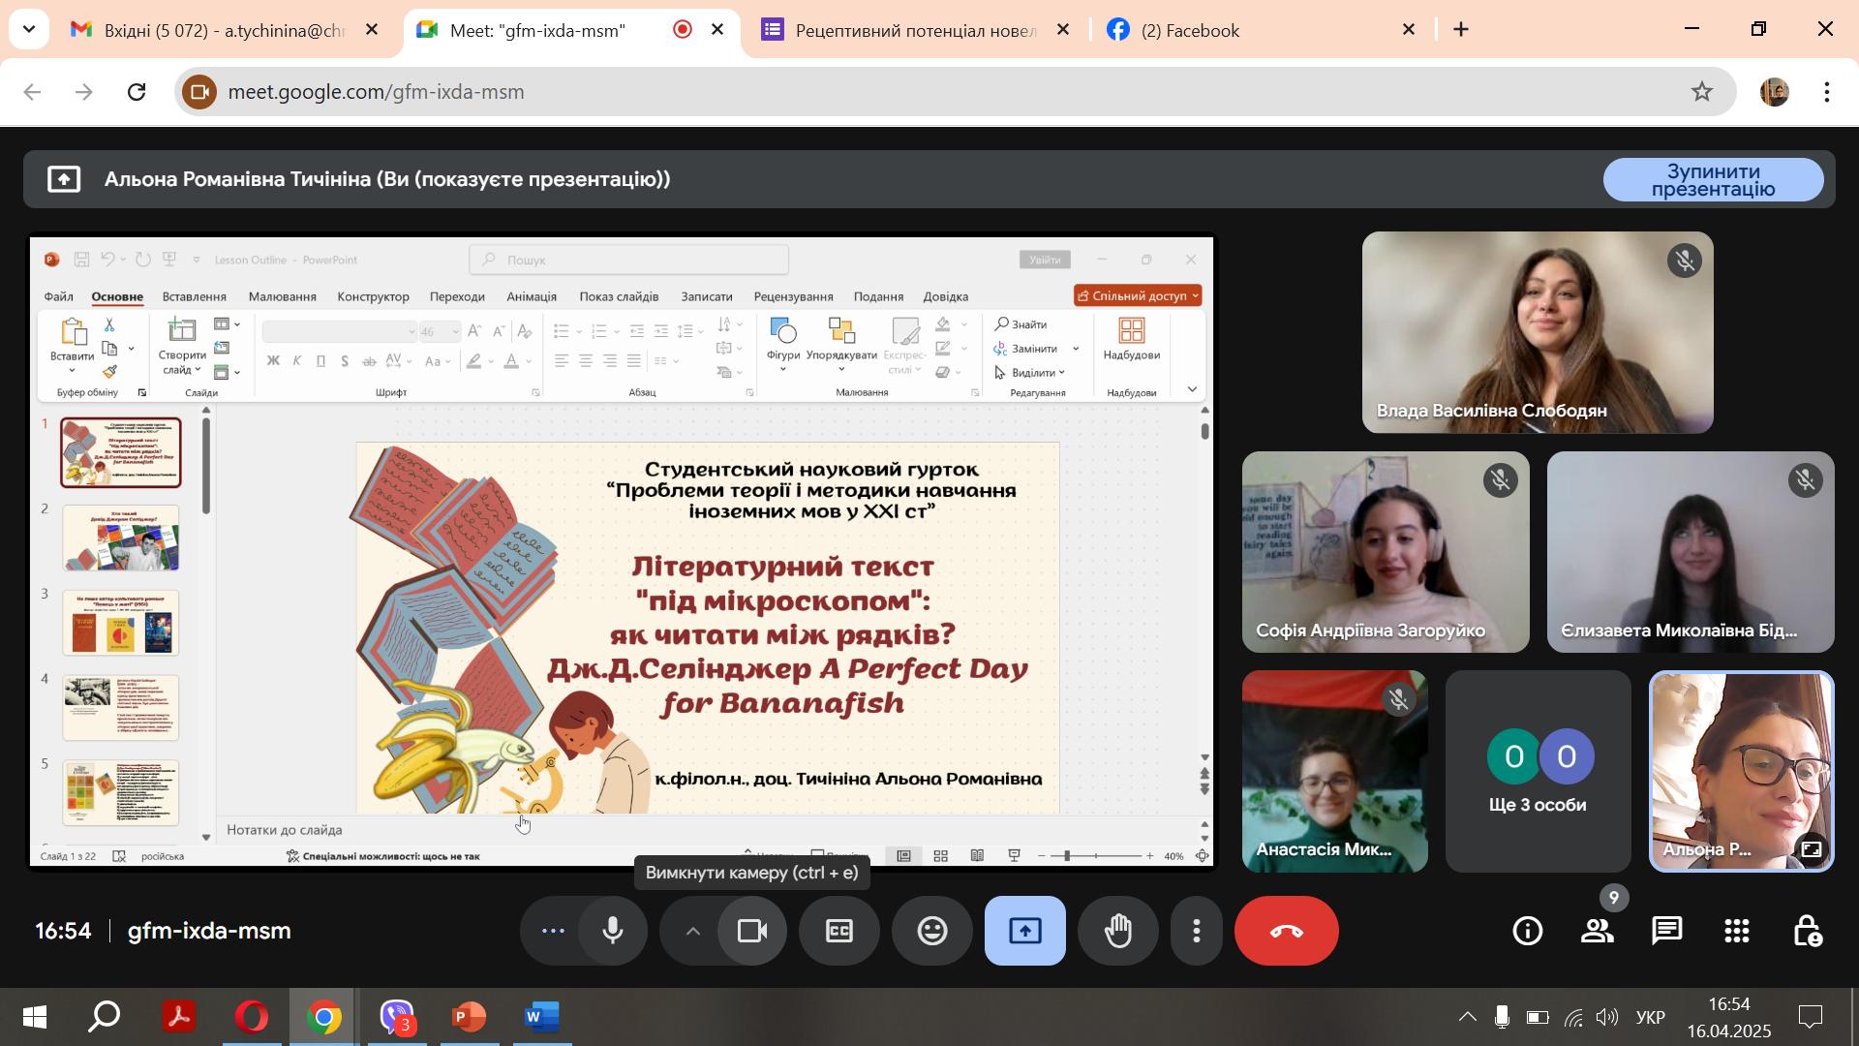Screen dimensions: 1859x1046
Task: Open the chat panel icon
Action: (1666, 931)
